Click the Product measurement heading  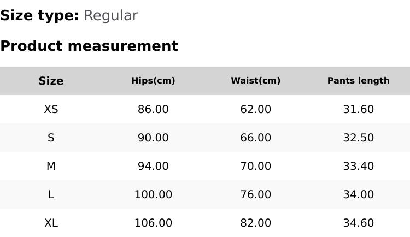coord(89,46)
